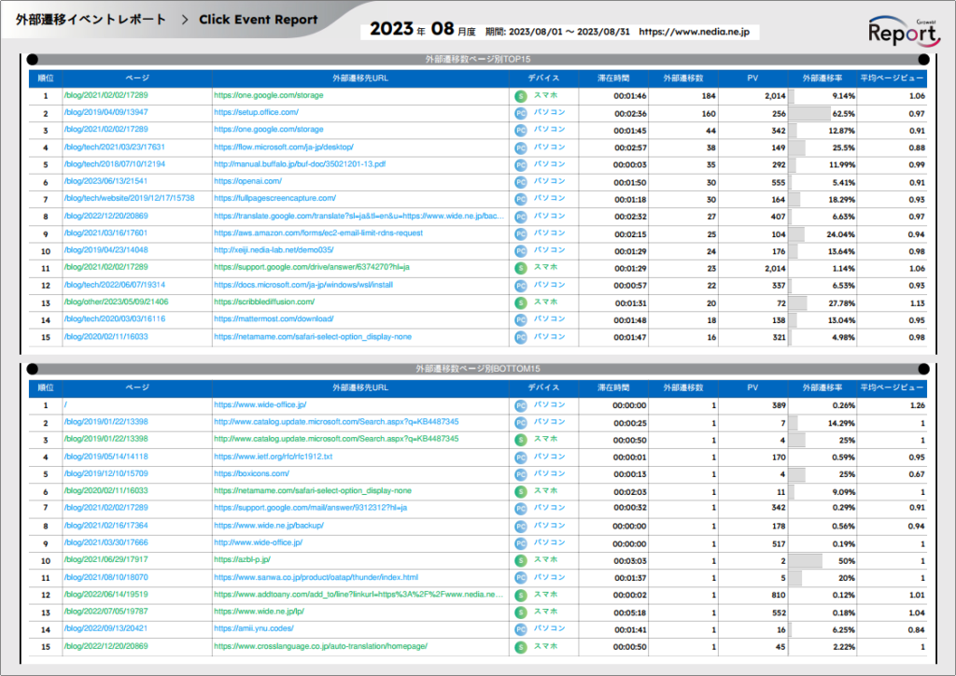Click the Growth Report logo
This screenshot has width=956, height=676.
[x=902, y=31]
